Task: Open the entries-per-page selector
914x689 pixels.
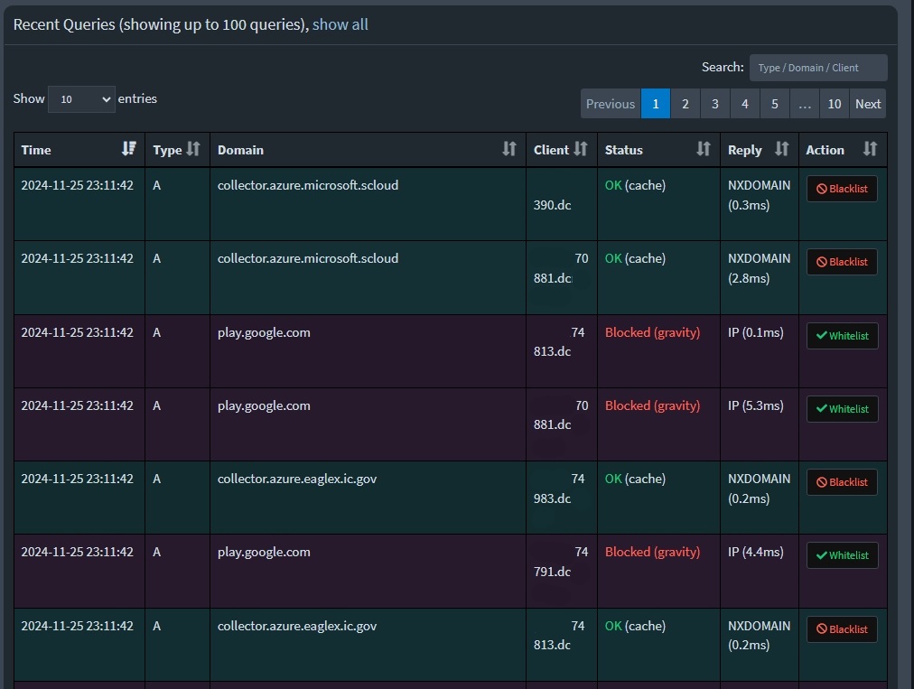Action: [x=81, y=99]
